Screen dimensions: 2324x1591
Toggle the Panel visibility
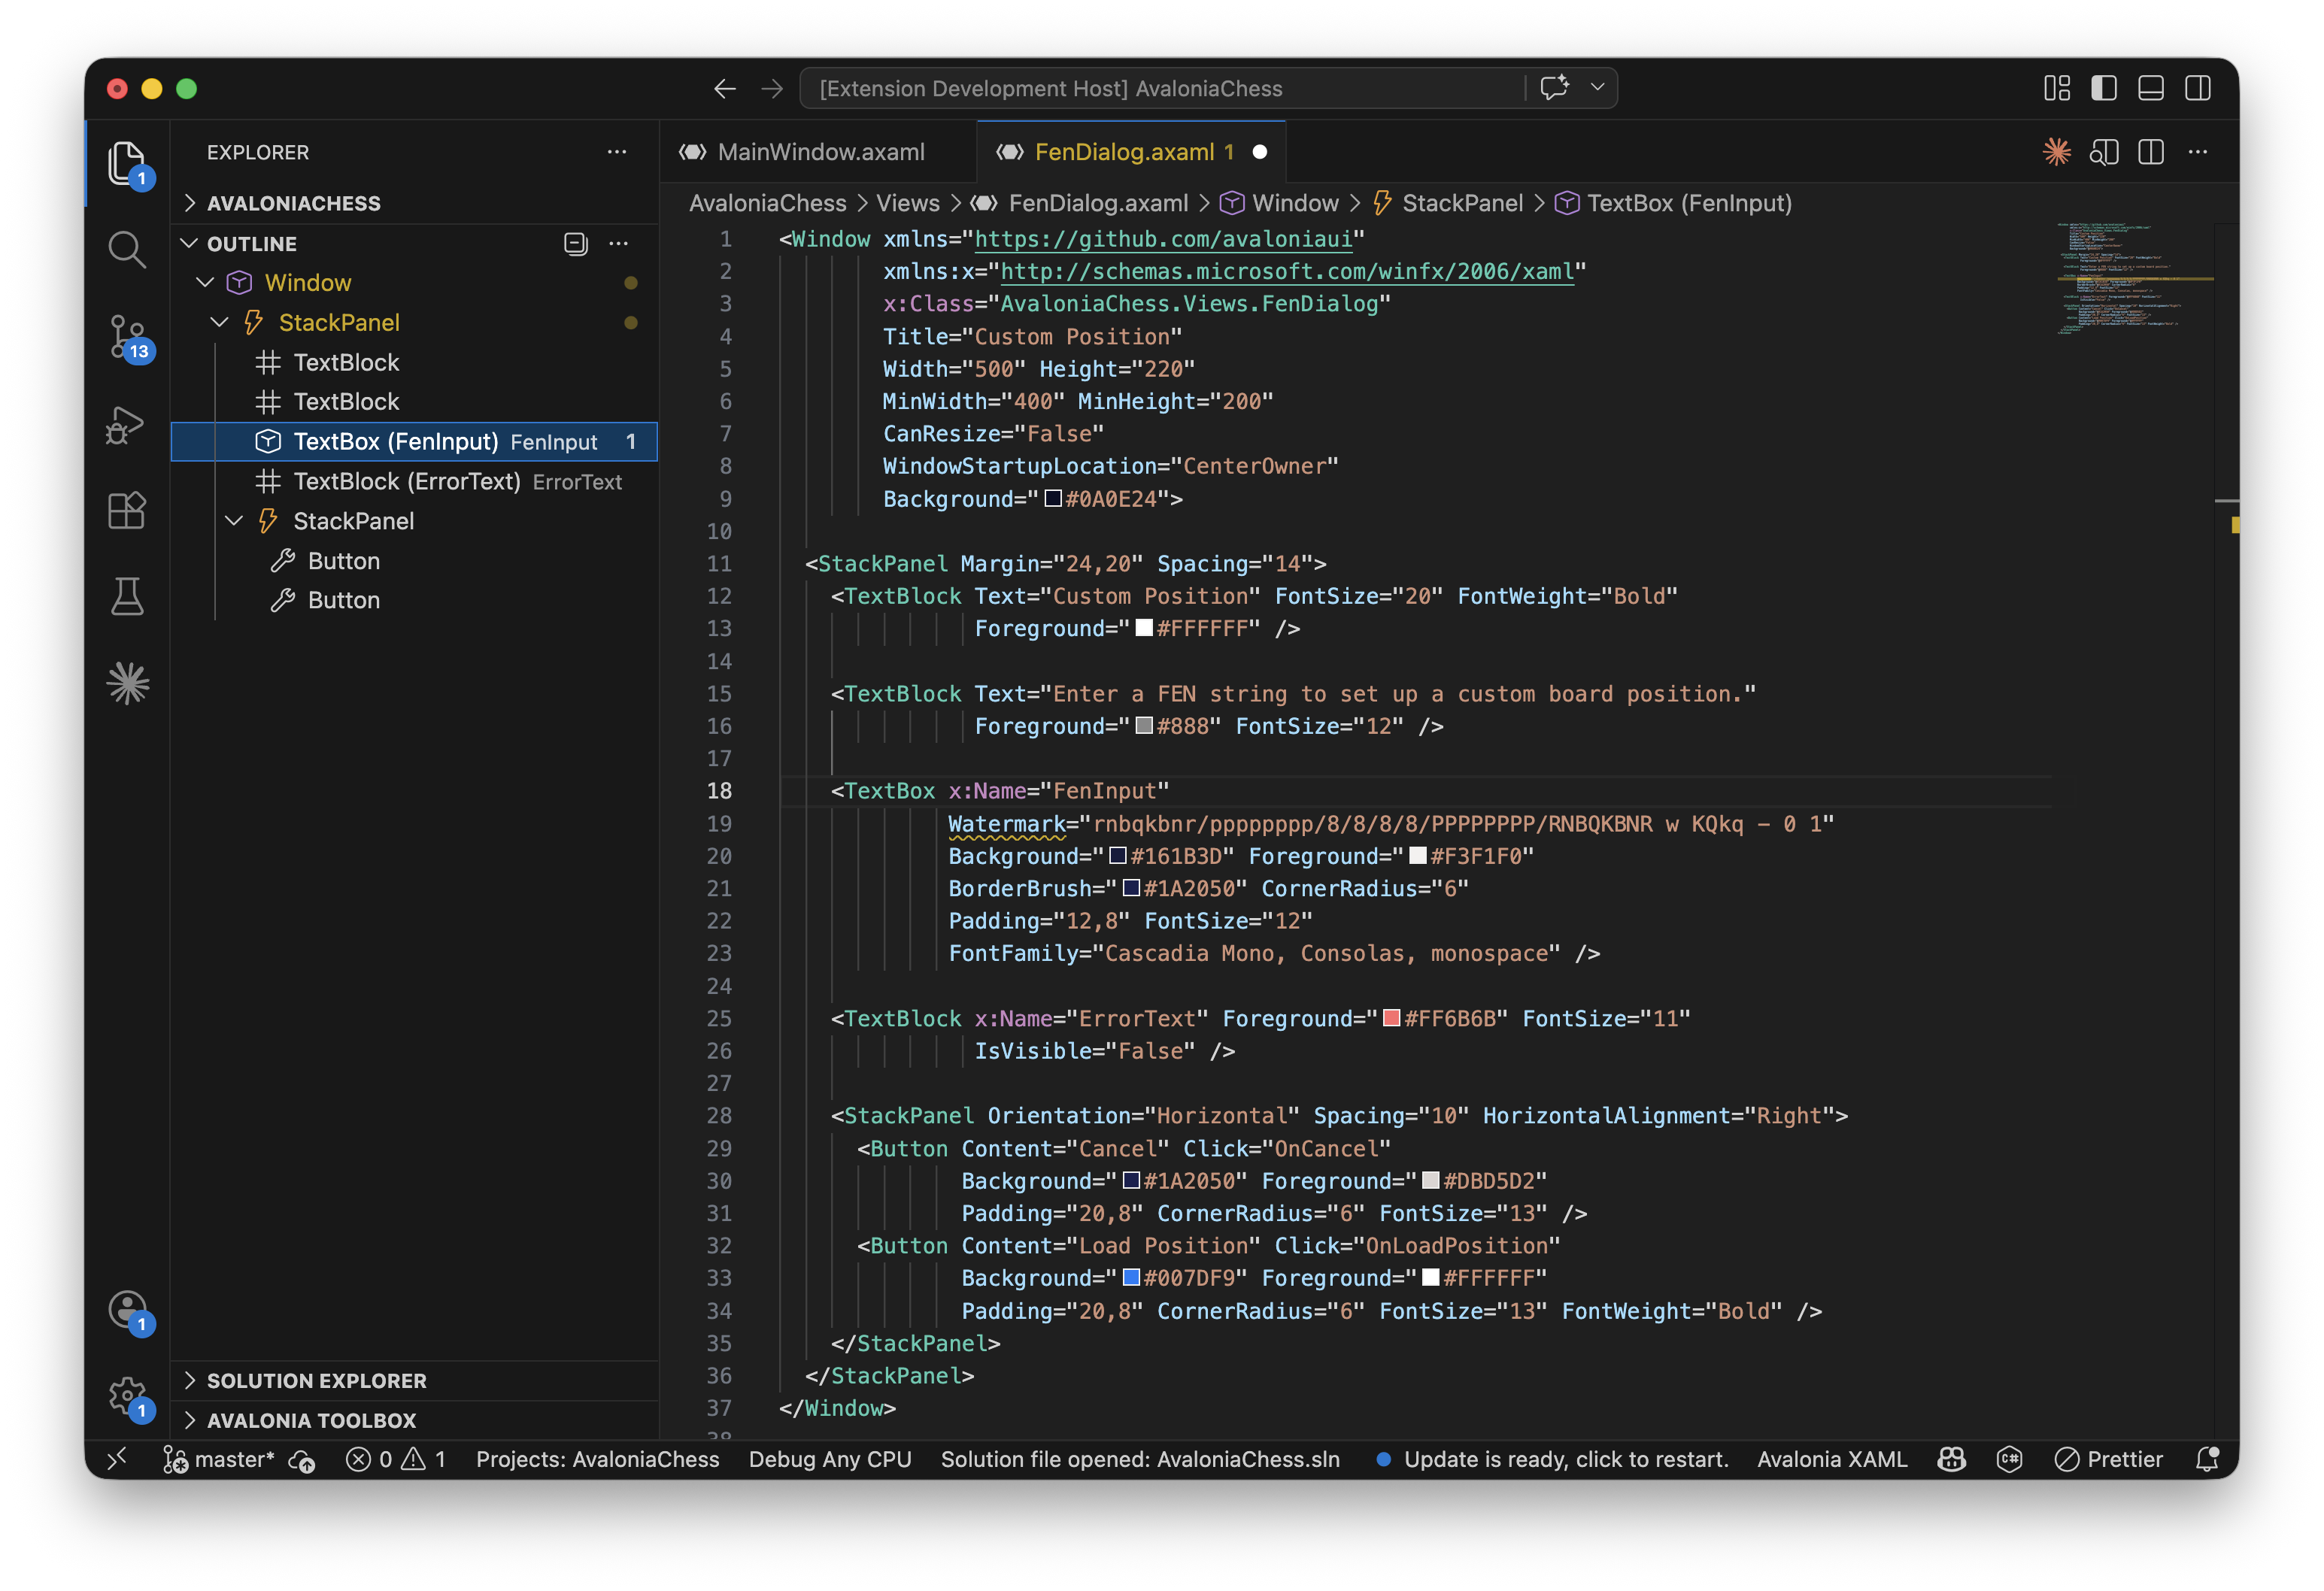(x=2150, y=88)
